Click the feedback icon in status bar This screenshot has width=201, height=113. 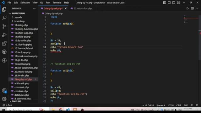(x=192, y=105)
